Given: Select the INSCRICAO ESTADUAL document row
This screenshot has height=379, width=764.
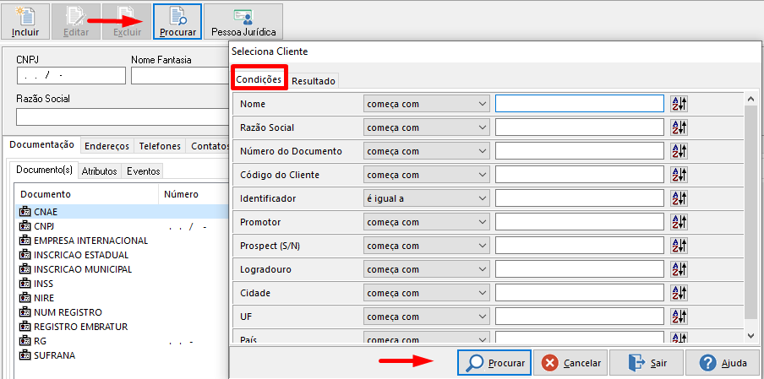Looking at the screenshot, I should point(122,255).
